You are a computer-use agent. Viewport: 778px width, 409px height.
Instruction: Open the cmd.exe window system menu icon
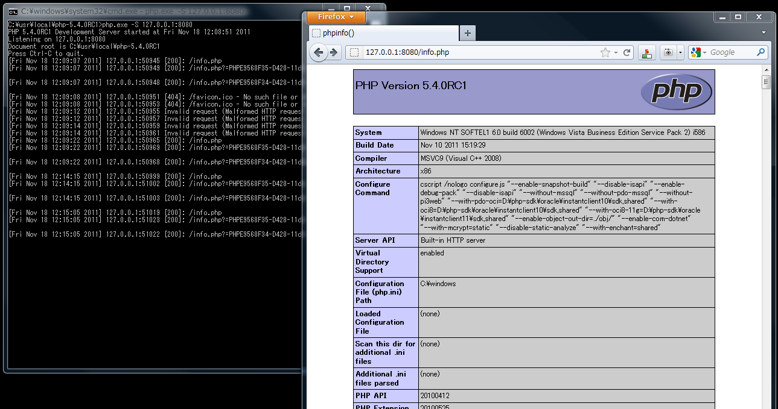(x=13, y=11)
